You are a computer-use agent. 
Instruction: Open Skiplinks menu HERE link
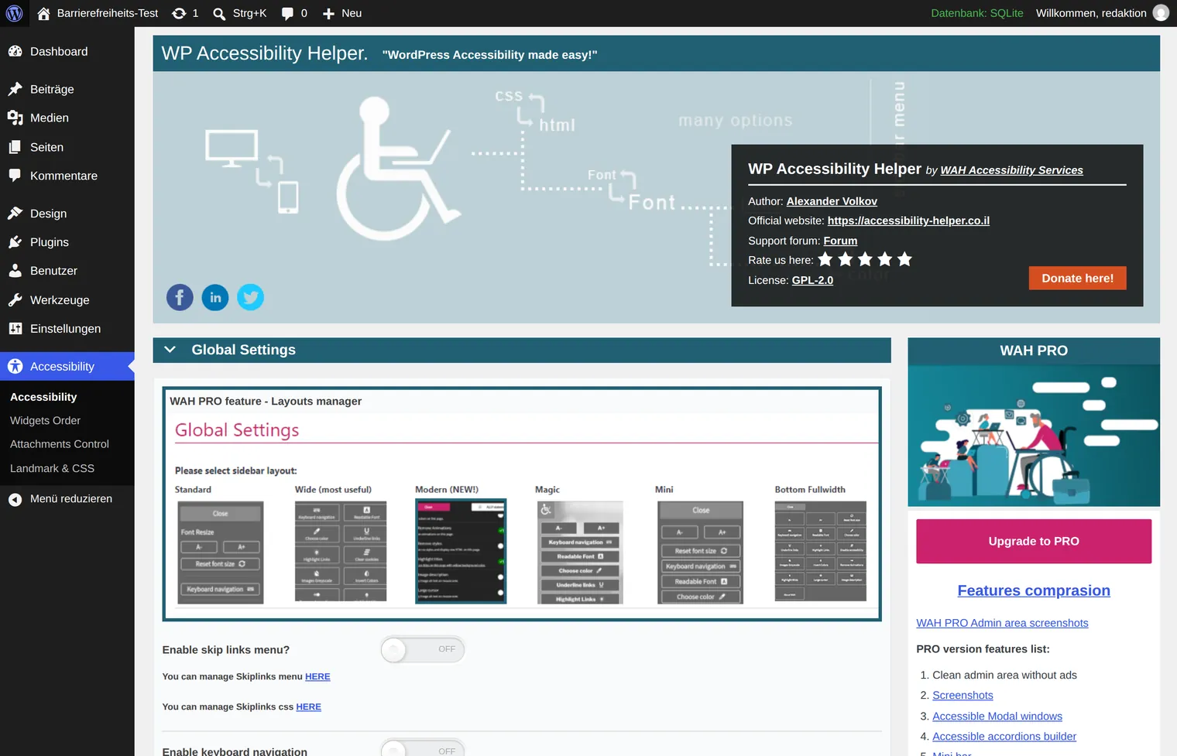click(317, 677)
